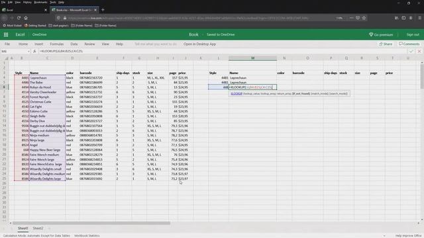Image resolution: width=424 pixels, height=238 pixels.
Task: Add a new sheet with the plus button
Action: (x=49, y=228)
